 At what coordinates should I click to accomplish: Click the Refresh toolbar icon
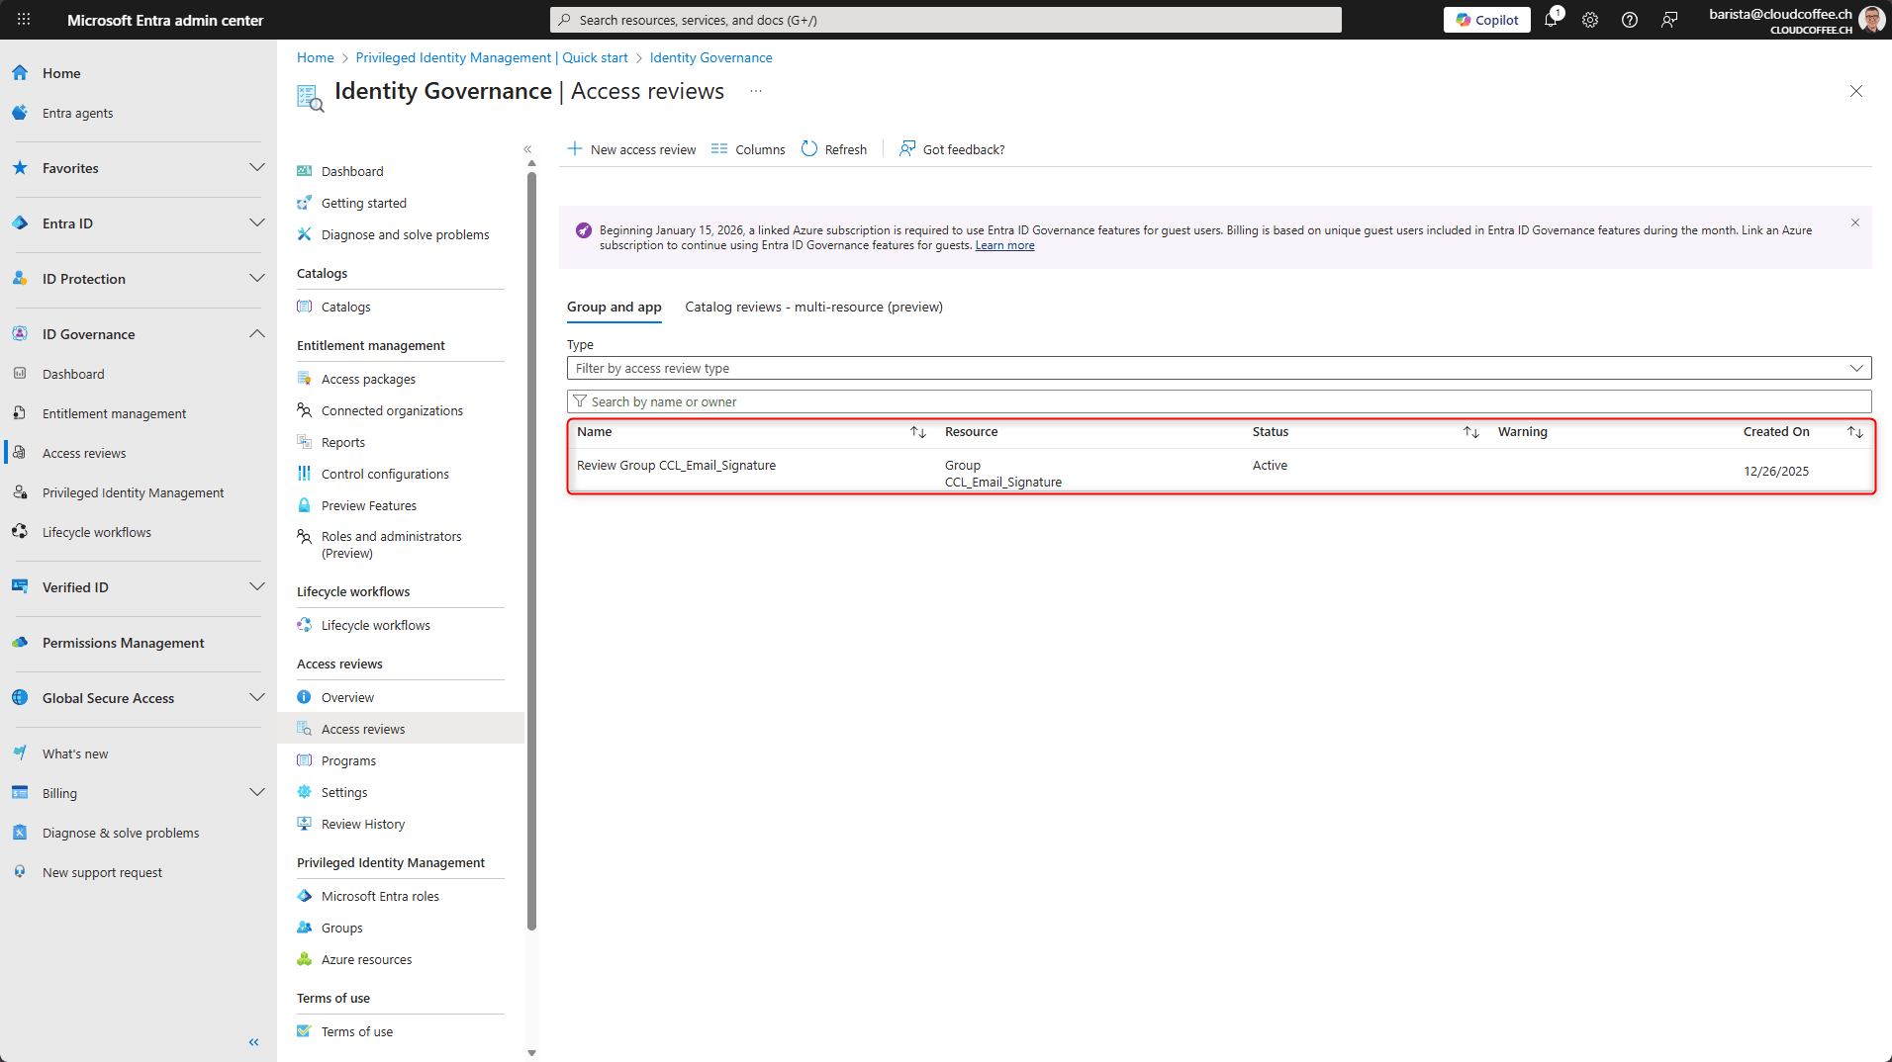click(833, 149)
